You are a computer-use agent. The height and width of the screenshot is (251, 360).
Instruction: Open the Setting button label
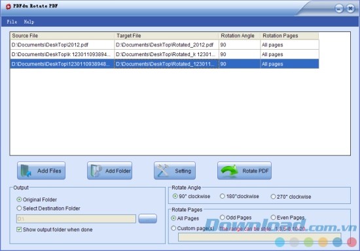click(183, 171)
